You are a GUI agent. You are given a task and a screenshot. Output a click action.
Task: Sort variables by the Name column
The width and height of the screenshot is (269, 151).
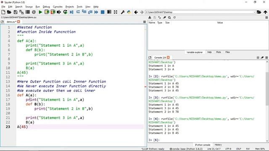152,23
